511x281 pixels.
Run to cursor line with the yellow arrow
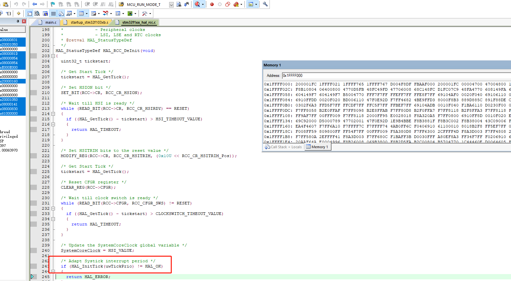click(x=19, y=13)
